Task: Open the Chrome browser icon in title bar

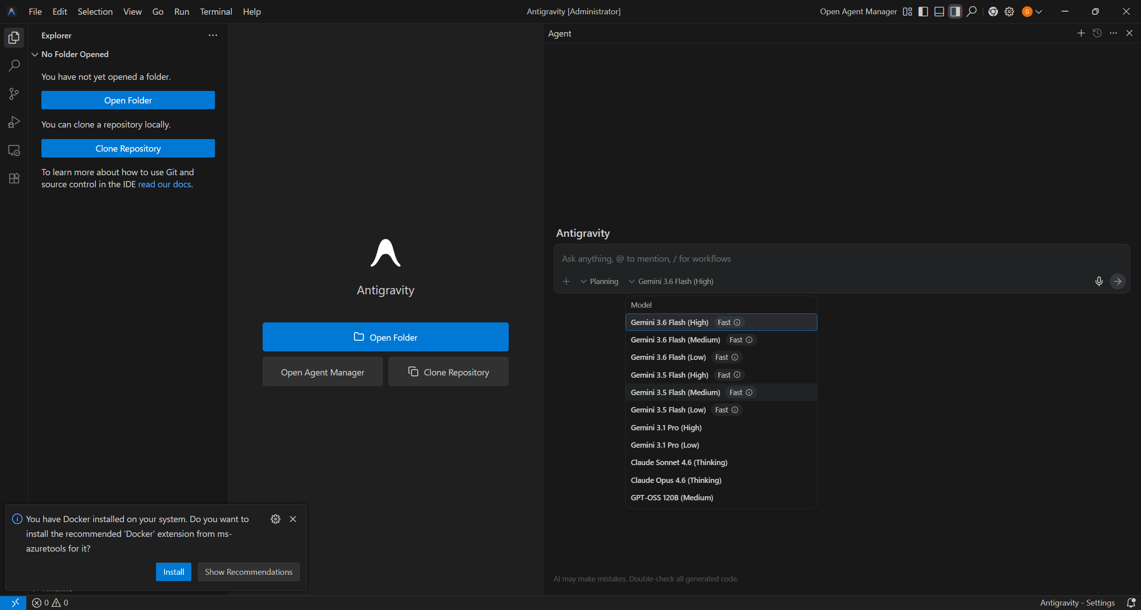Action: (993, 12)
